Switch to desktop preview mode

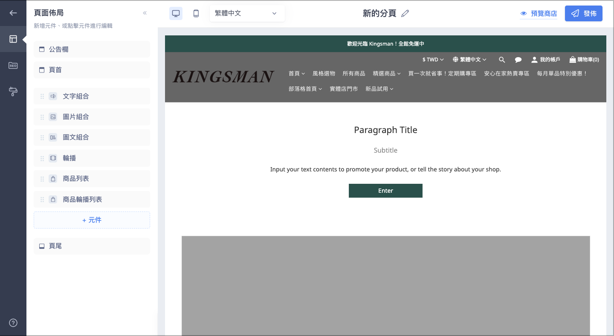click(x=176, y=13)
